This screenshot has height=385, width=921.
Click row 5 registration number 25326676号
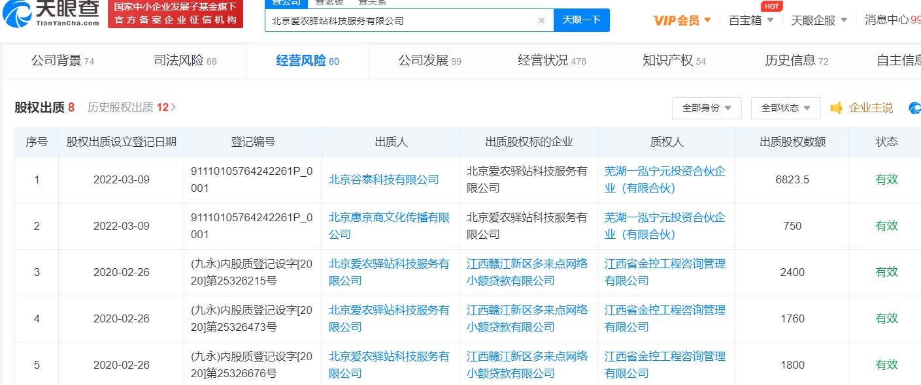(x=252, y=365)
